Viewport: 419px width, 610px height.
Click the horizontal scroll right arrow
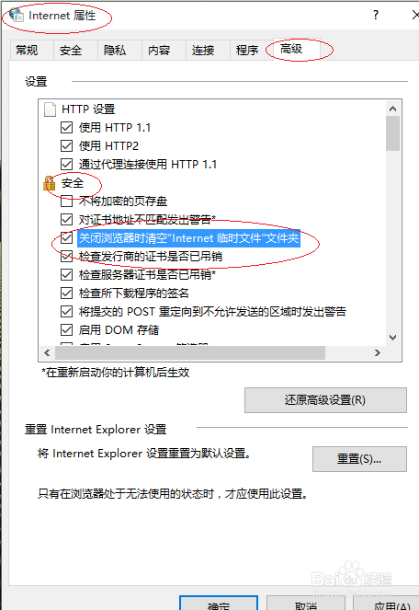coord(377,353)
